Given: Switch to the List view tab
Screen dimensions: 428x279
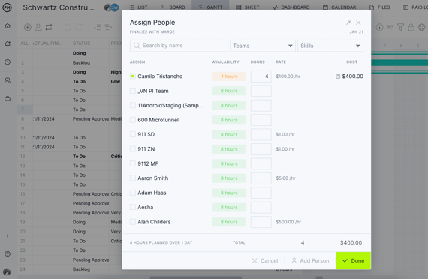Looking at the screenshot, I should [x=138, y=7].
